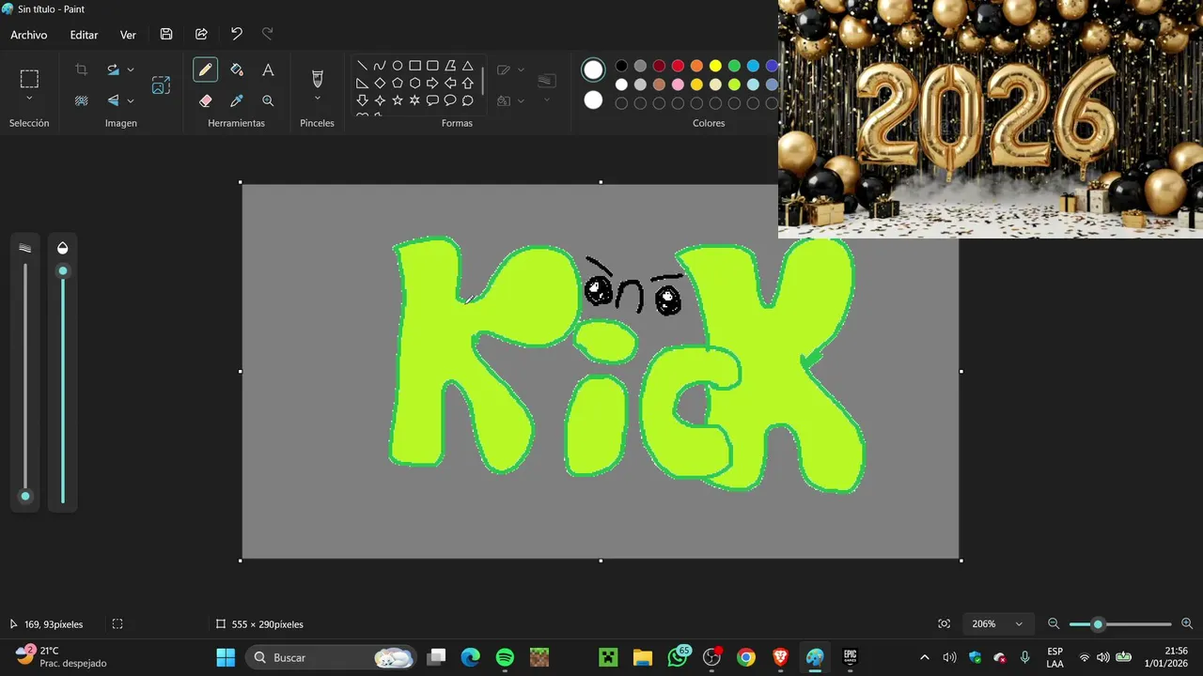Pick the Rectangle shape

[414, 66]
